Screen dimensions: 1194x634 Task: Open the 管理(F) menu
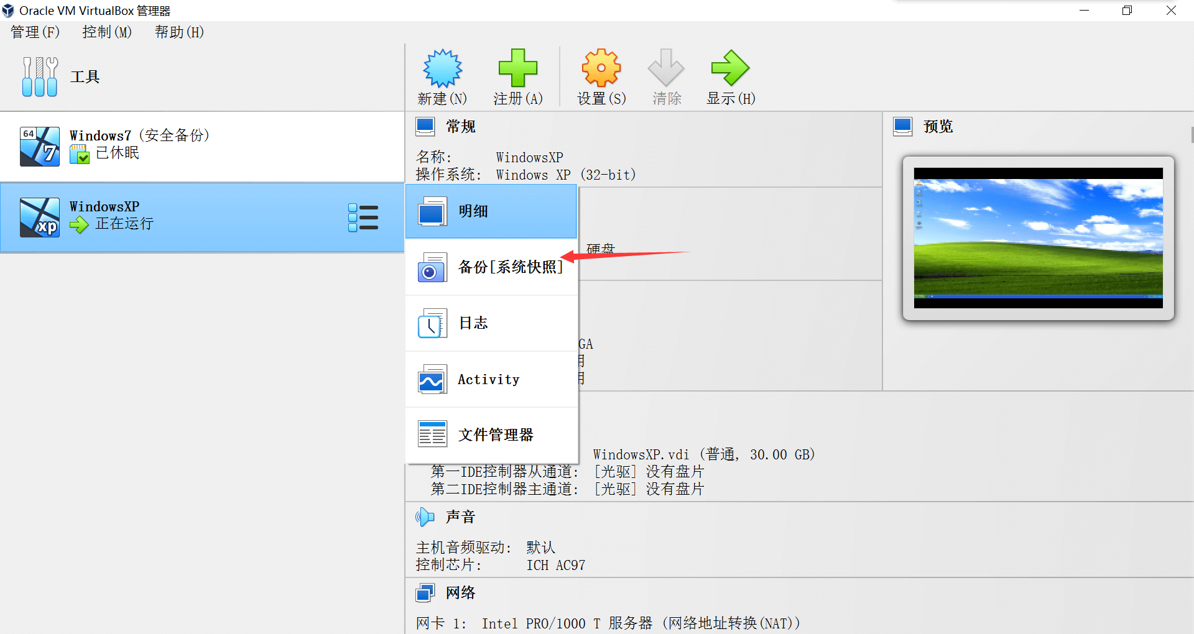click(x=35, y=32)
